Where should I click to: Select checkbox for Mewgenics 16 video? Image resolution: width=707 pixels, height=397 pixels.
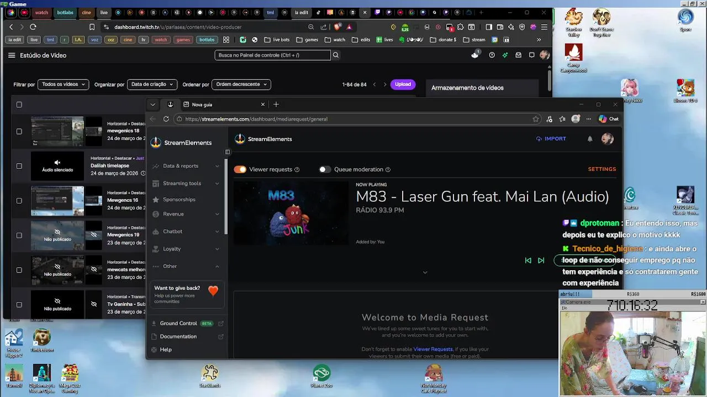tap(19, 201)
